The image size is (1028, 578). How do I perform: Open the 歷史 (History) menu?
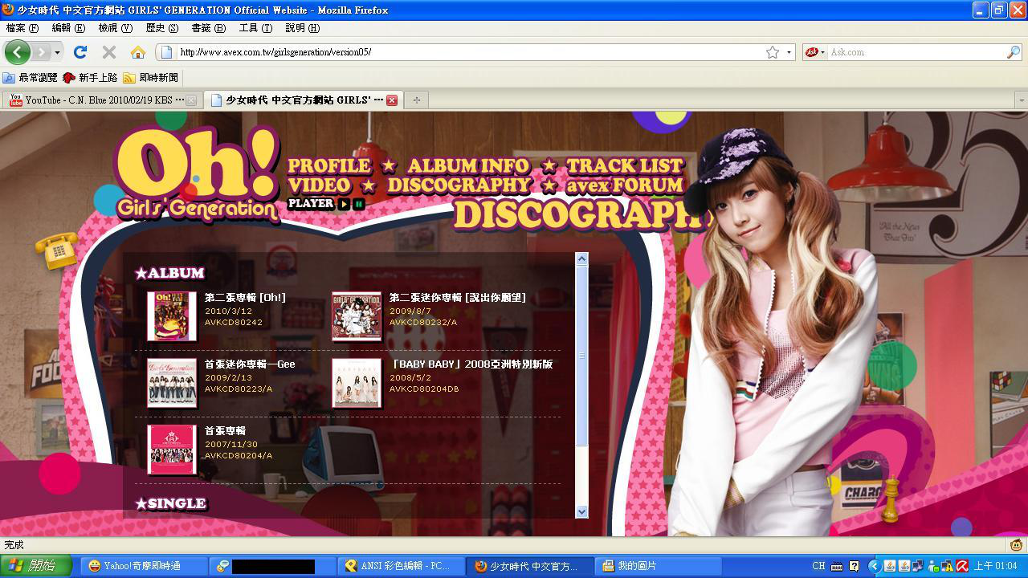click(161, 28)
